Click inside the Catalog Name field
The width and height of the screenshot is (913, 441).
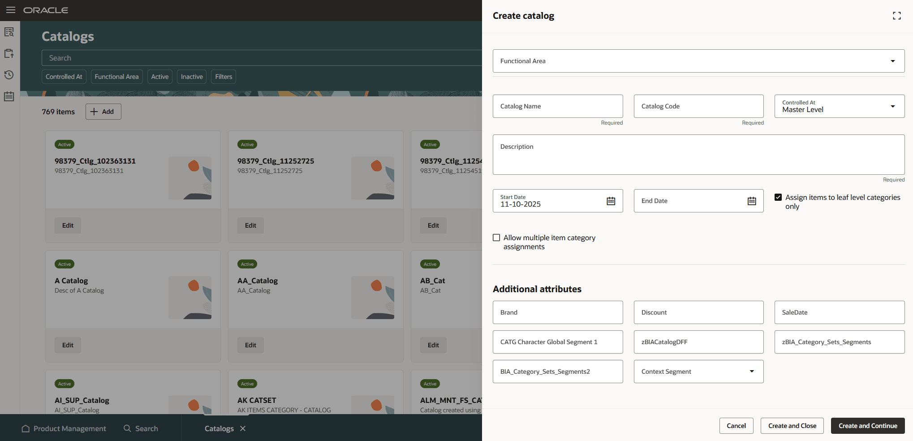[557, 106]
